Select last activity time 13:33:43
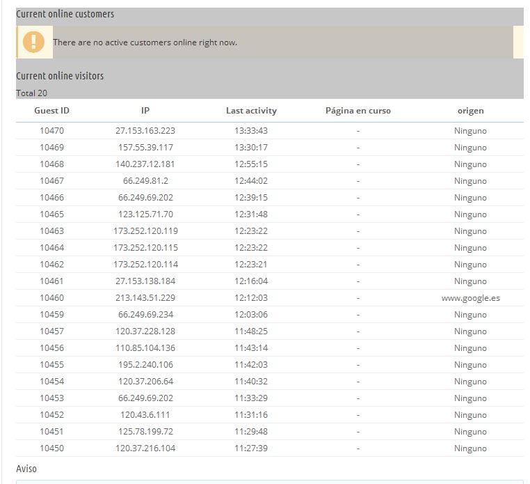530x484 pixels. (251, 130)
